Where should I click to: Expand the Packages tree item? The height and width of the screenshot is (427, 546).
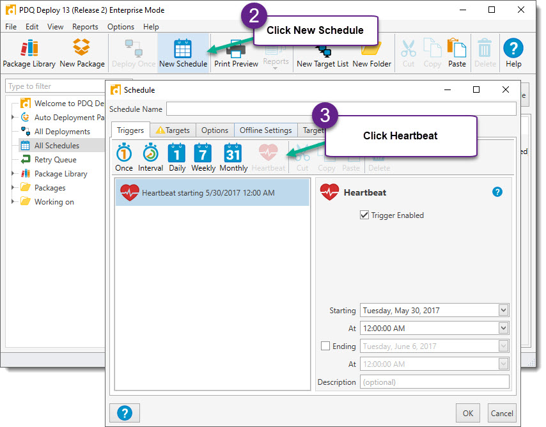[x=14, y=187]
